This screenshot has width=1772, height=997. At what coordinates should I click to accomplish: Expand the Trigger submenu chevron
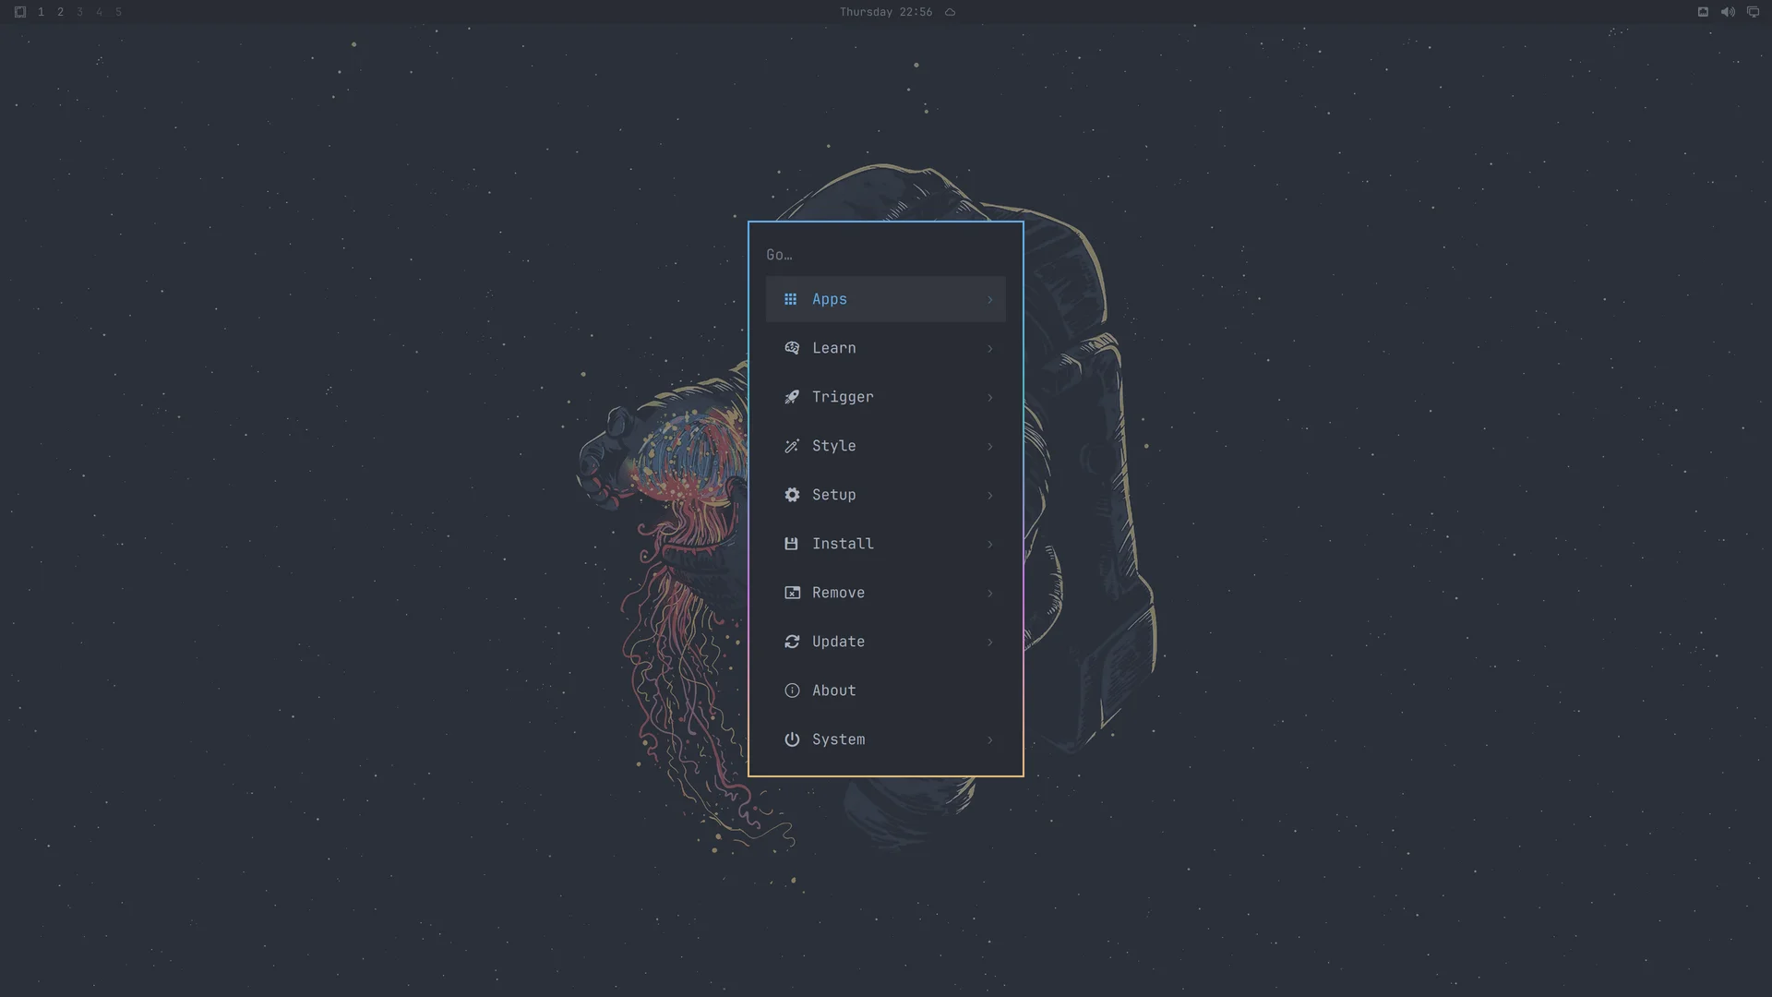pyautogui.click(x=989, y=397)
